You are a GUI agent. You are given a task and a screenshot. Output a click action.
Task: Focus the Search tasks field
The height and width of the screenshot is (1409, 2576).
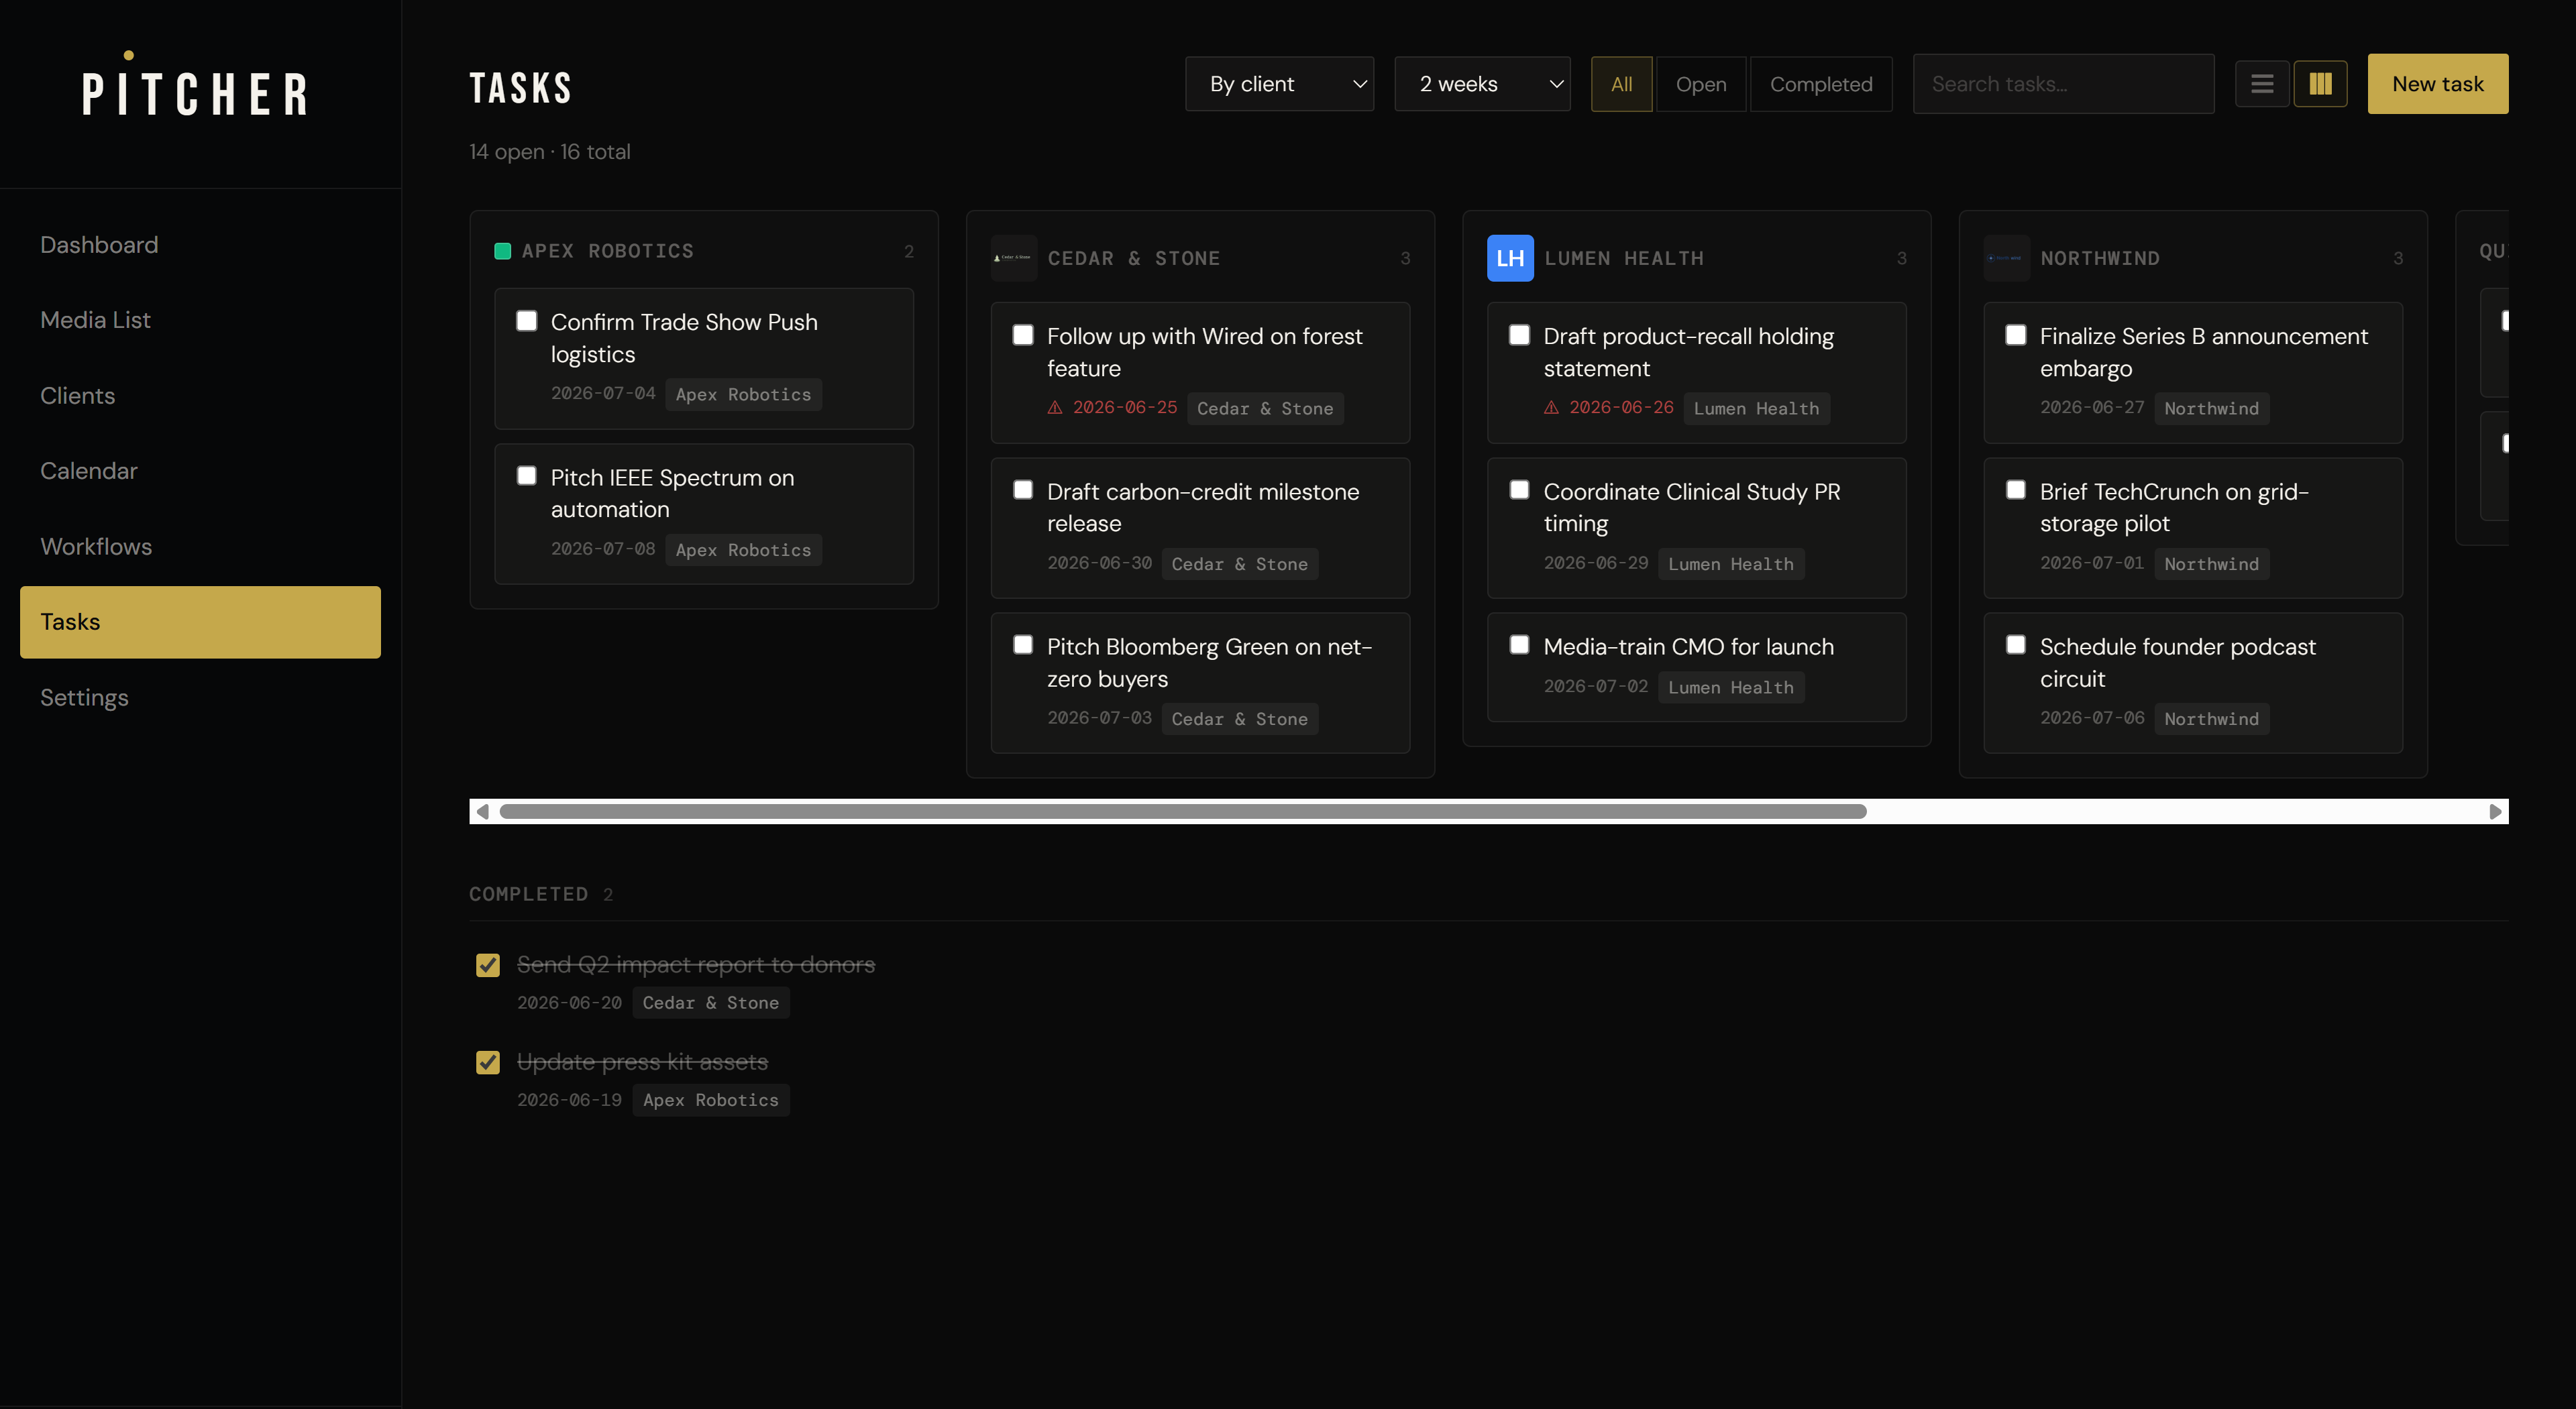point(2063,84)
